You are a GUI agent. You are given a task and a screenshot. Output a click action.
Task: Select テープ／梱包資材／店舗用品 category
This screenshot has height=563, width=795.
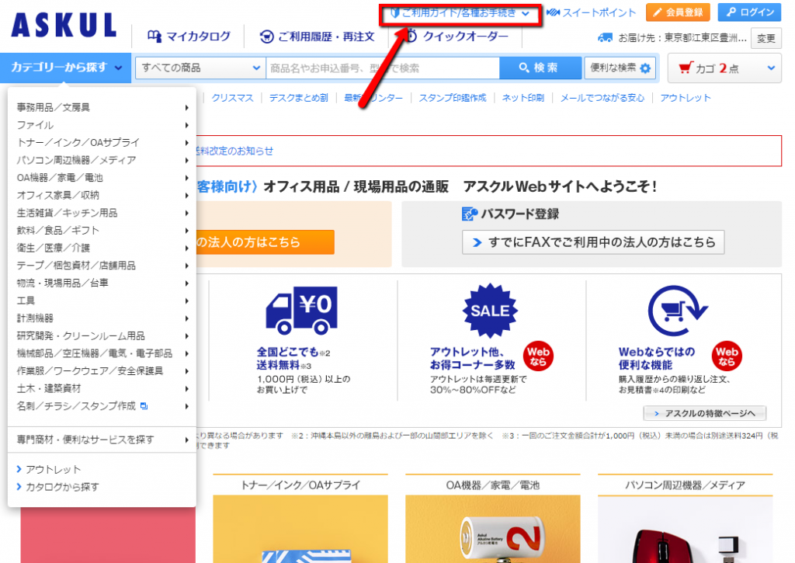[x=76, y=266]
